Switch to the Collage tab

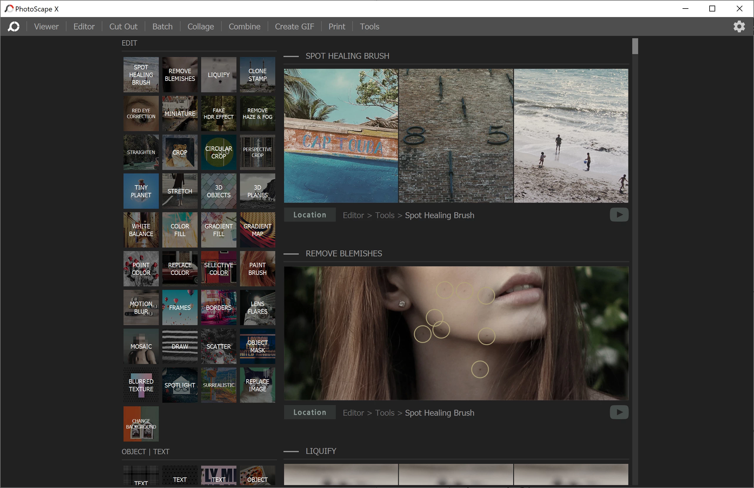pos(200,26)
